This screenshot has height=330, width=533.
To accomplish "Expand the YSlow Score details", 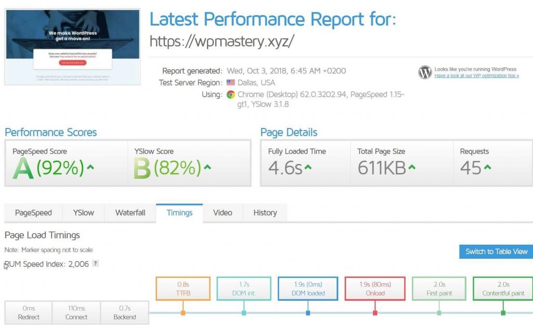I will [x=207, y=167].
